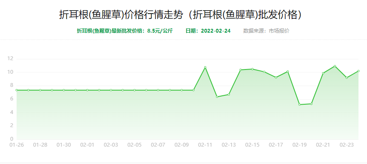This screenshot has width=367, height=164.
Task: Click y-axis value 2
Action: (x=11, y=126)
